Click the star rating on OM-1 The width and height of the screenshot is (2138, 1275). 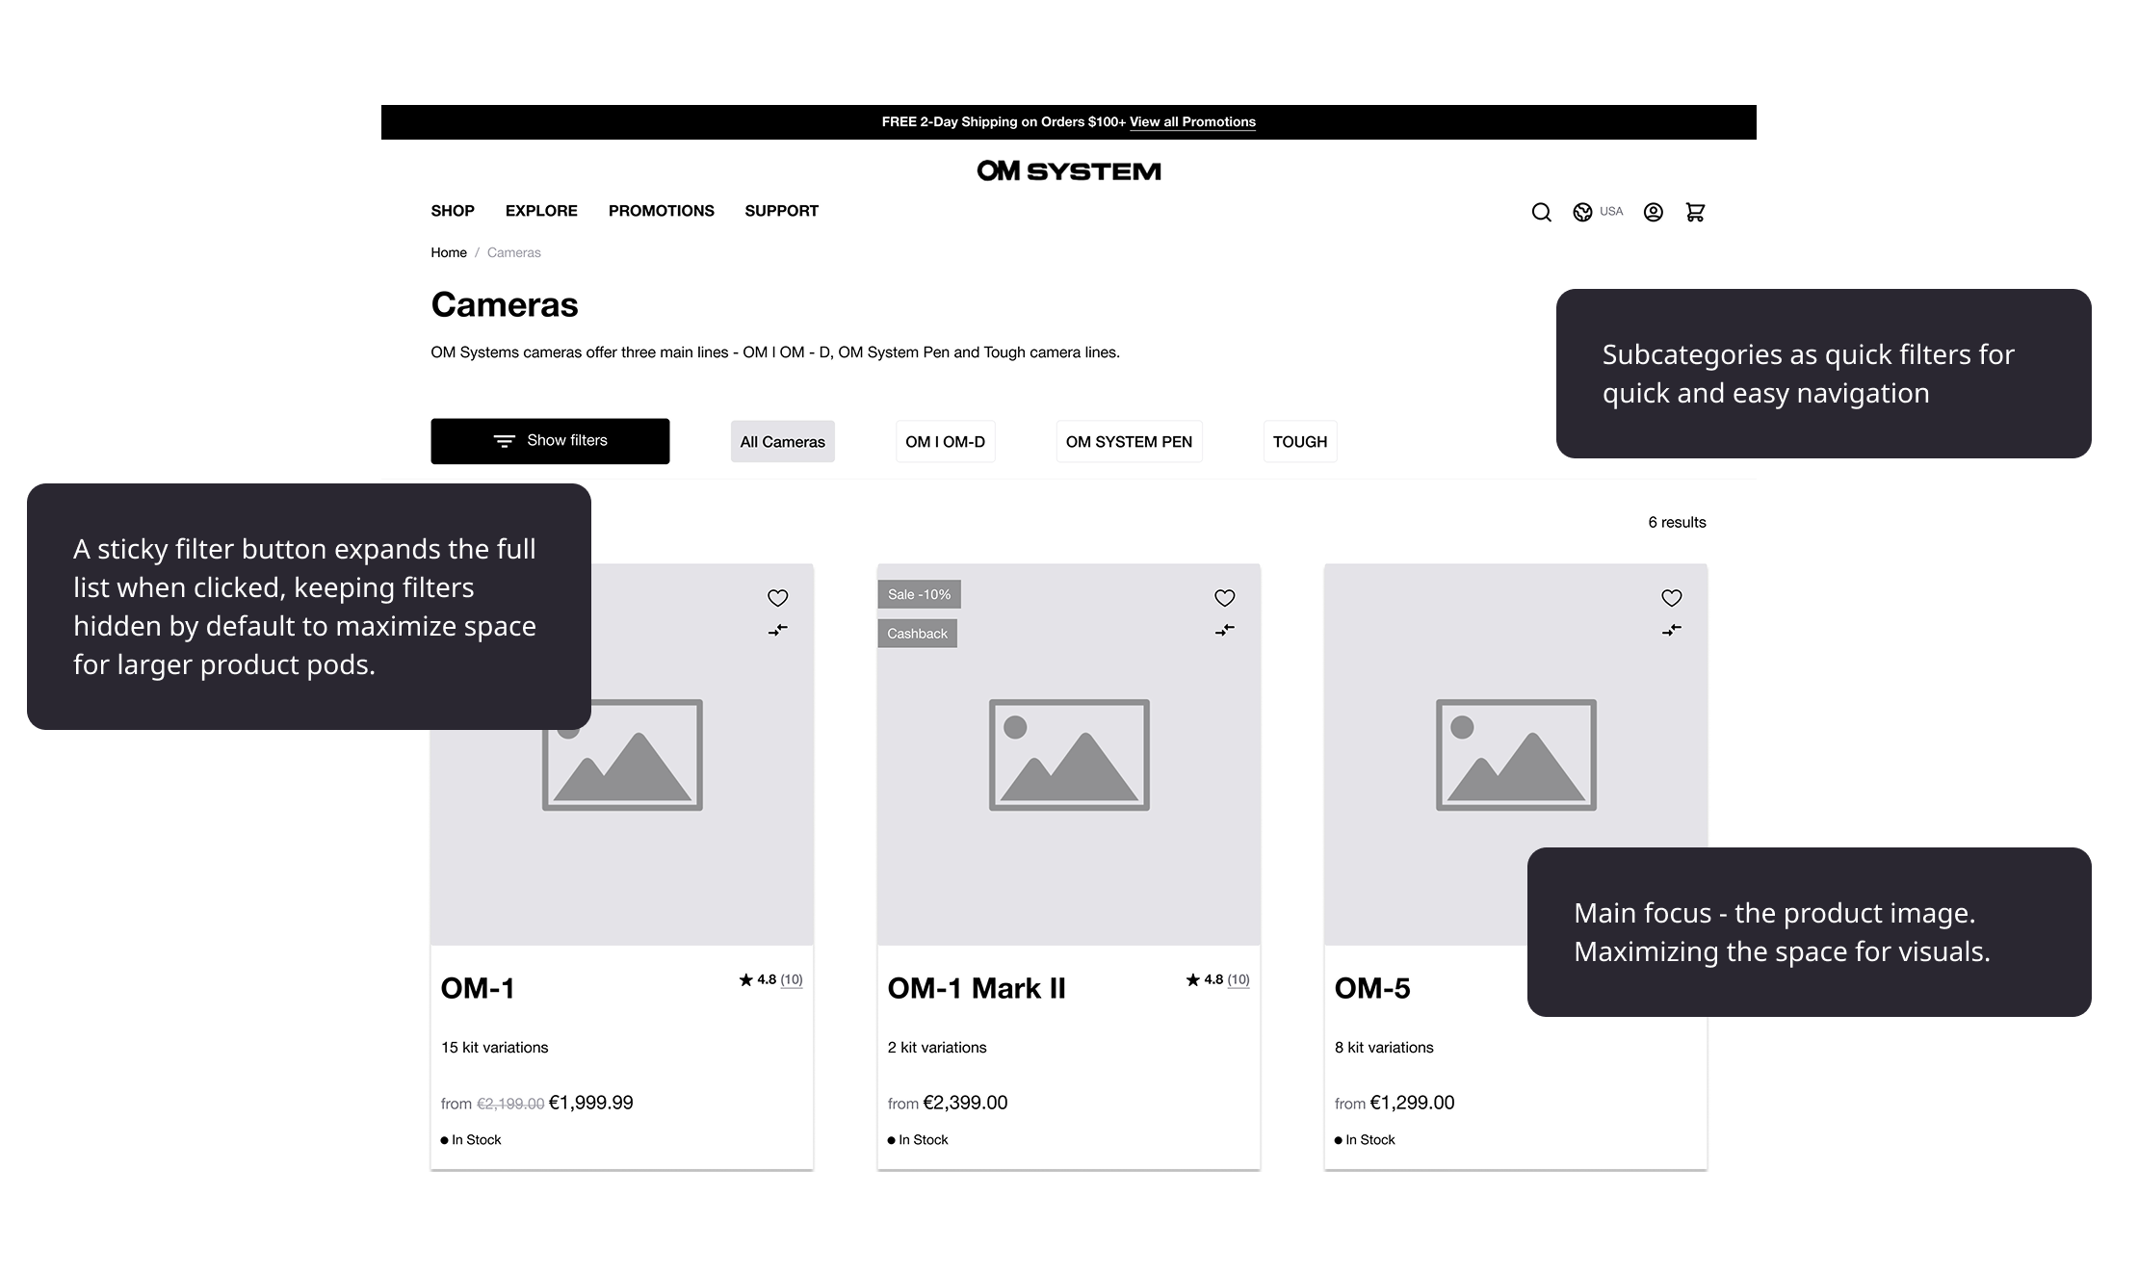point(756,979)
